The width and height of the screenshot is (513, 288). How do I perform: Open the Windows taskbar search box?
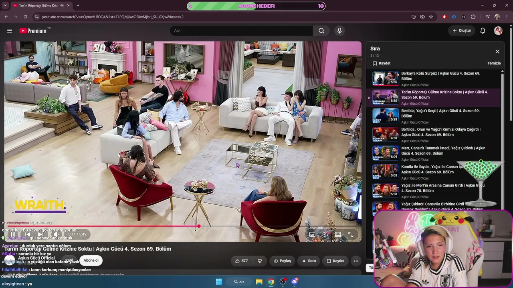(x=239, y=282)
